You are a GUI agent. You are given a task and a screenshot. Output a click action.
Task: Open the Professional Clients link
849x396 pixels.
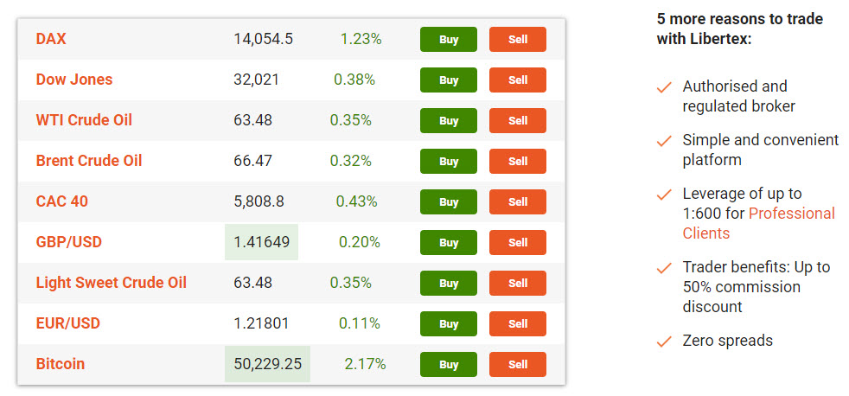coord(758,223)
